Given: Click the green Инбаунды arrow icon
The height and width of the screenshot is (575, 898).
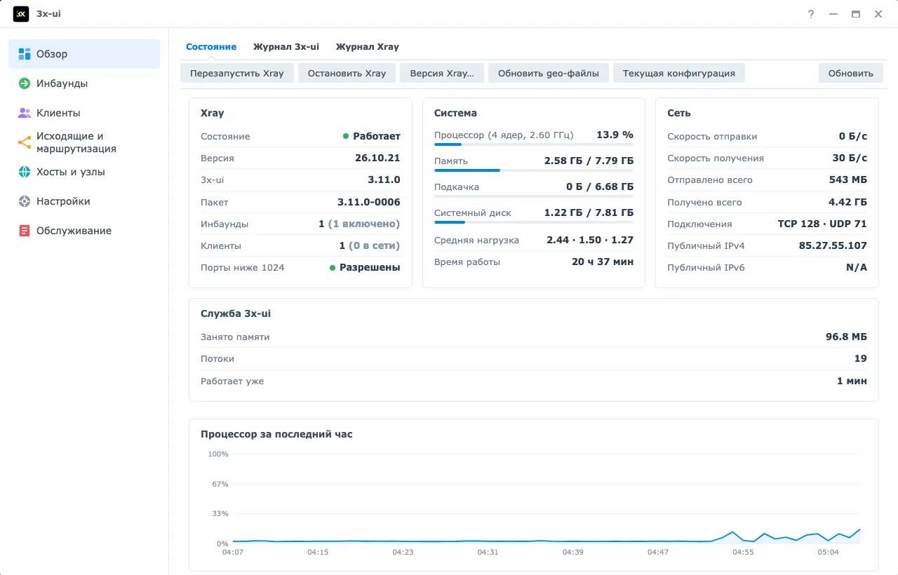Looking at the screenshot, I should pyautogui.click(x=25, y=83).
